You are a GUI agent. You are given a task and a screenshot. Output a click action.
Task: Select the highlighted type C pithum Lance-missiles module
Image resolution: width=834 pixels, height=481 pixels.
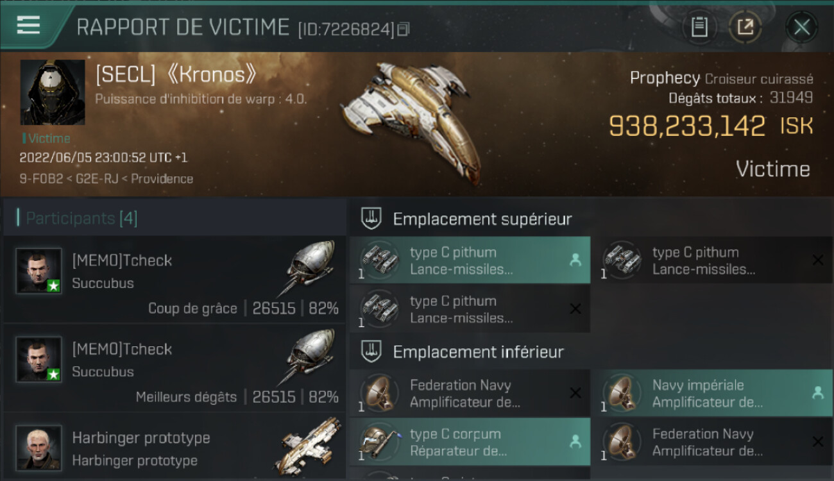pos(470,260)
